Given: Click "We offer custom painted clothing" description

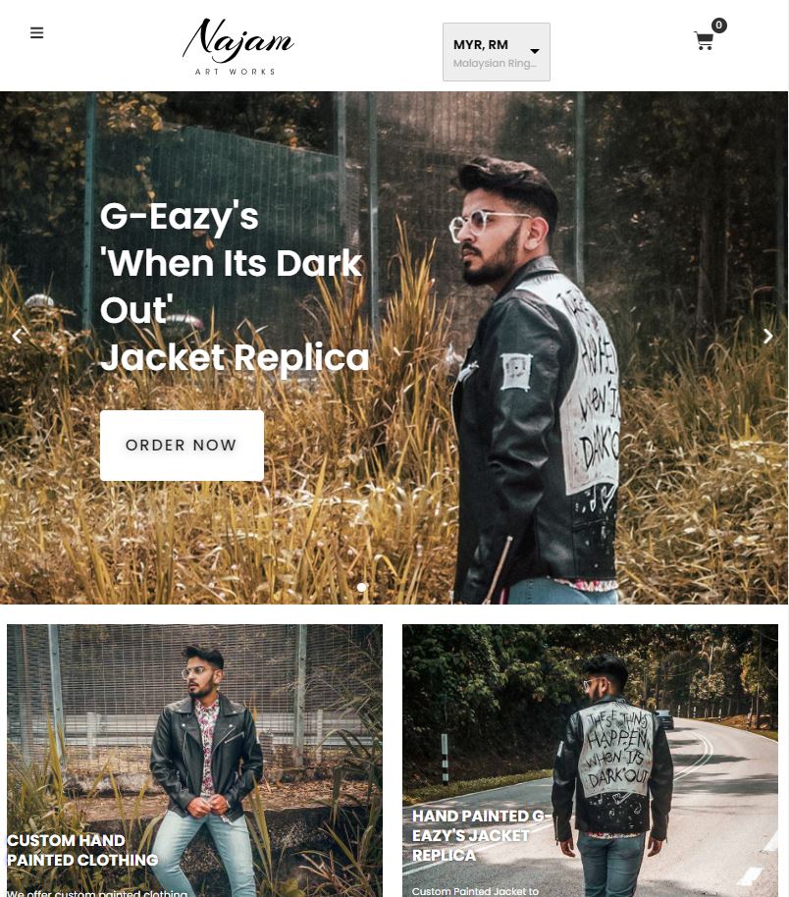Looking at the screenshot, I should click(97, 893).
